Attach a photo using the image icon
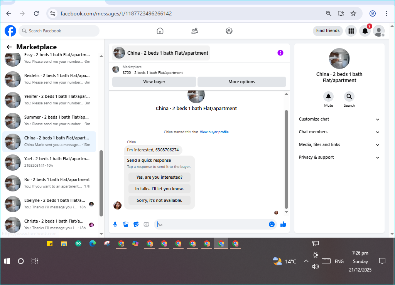The width and height of the screenshot is (395, 285). click(x=125, y=225)
